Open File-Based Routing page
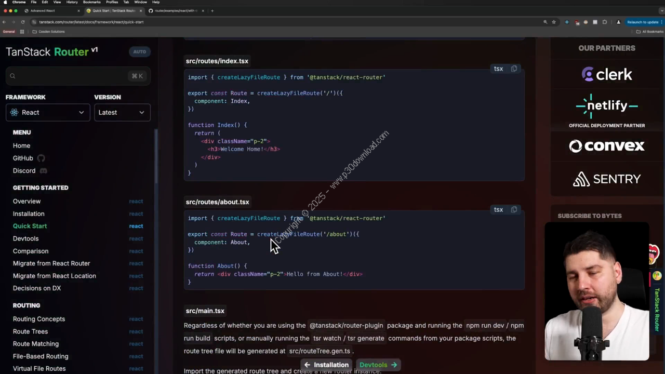This screenshot has width=665, height=374. pyautogui.click(x=41, y=356)
